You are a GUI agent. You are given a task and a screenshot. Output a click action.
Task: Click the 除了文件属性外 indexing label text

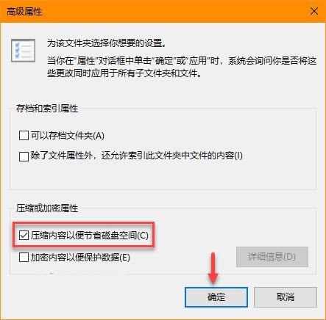[137, 156]
